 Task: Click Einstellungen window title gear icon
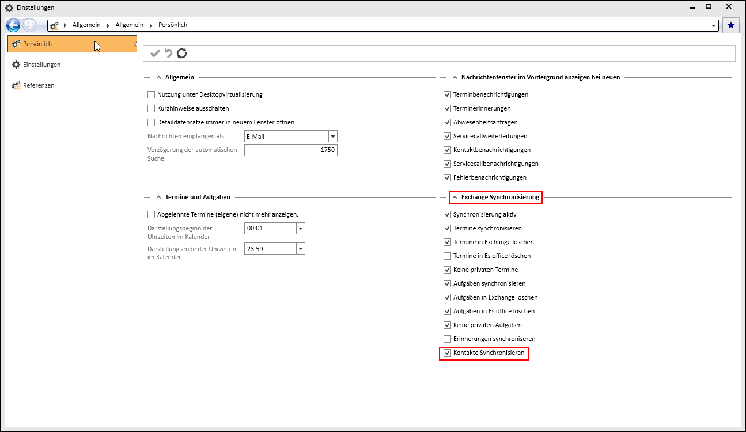(x=9, y=7)
